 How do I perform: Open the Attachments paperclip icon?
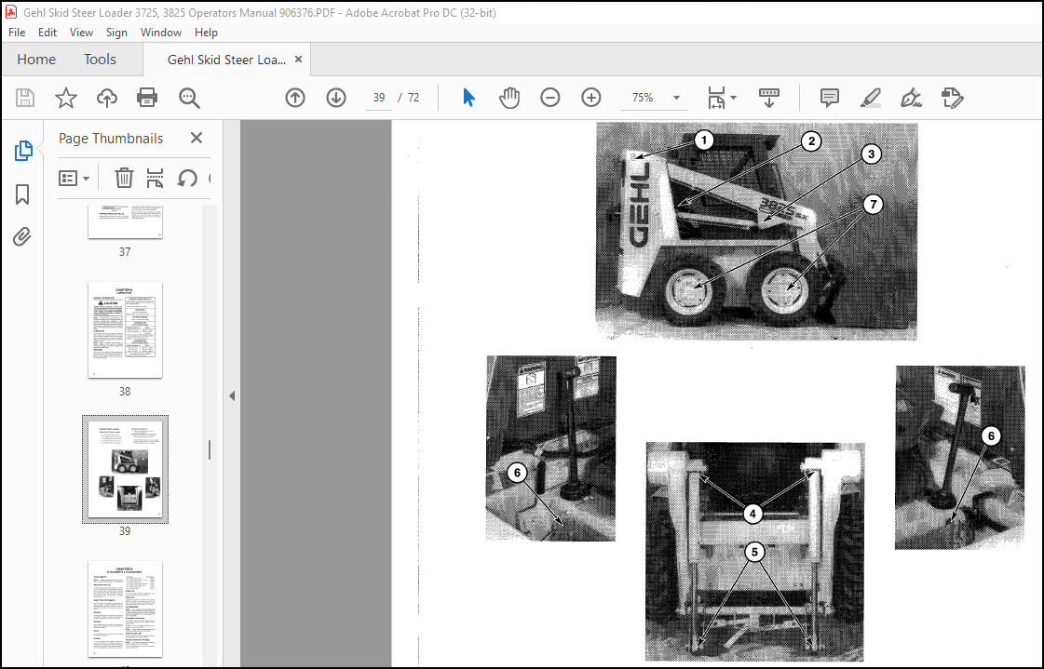(22, 236)
